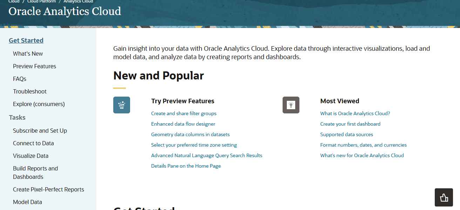Select Troubleshoot from the sidebar
Viewport: 460px width, 210px height.
tap(30, 91)
